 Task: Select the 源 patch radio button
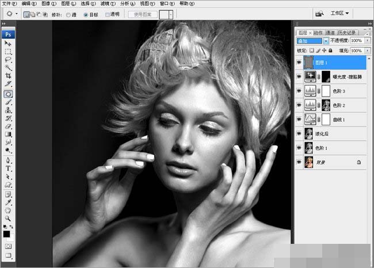click(68, 13)
